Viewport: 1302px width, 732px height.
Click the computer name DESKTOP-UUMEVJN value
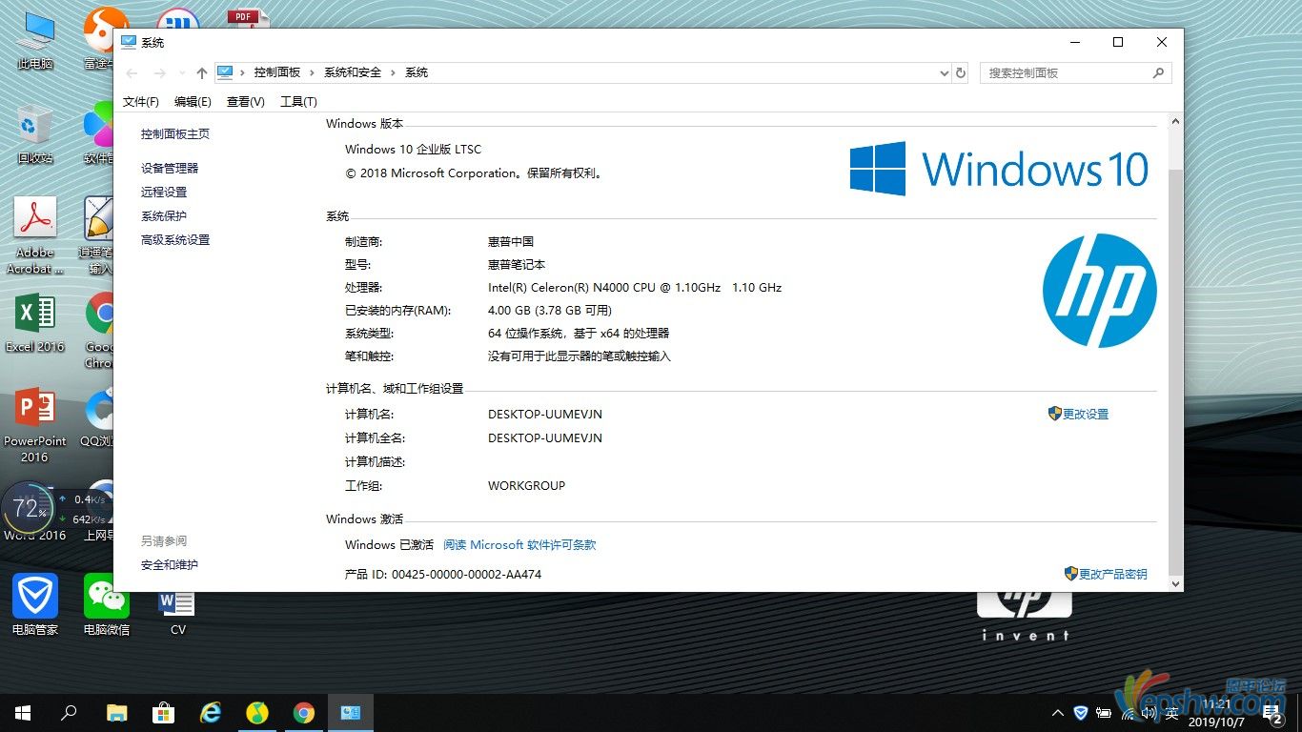(x=545, y=415)
